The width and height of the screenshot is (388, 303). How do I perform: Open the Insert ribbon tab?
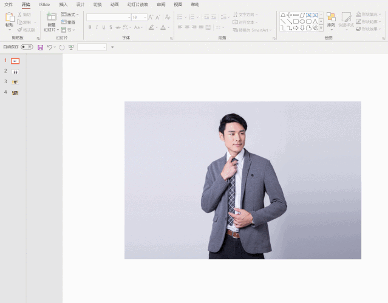click(63, 4)
